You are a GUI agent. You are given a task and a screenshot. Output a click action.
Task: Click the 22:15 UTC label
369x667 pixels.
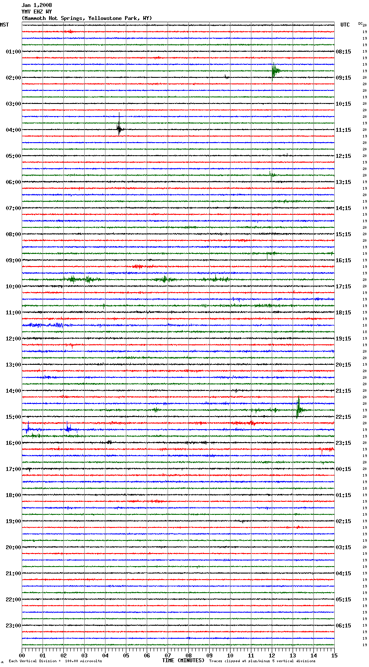coord(343,417)
